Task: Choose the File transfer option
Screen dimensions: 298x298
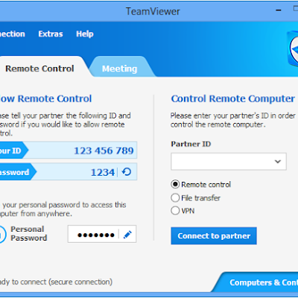Action: point(175,198)
